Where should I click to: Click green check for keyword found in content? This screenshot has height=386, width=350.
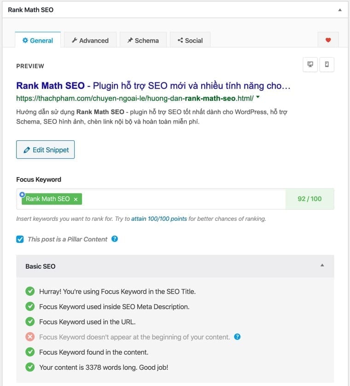click(30, 352)
